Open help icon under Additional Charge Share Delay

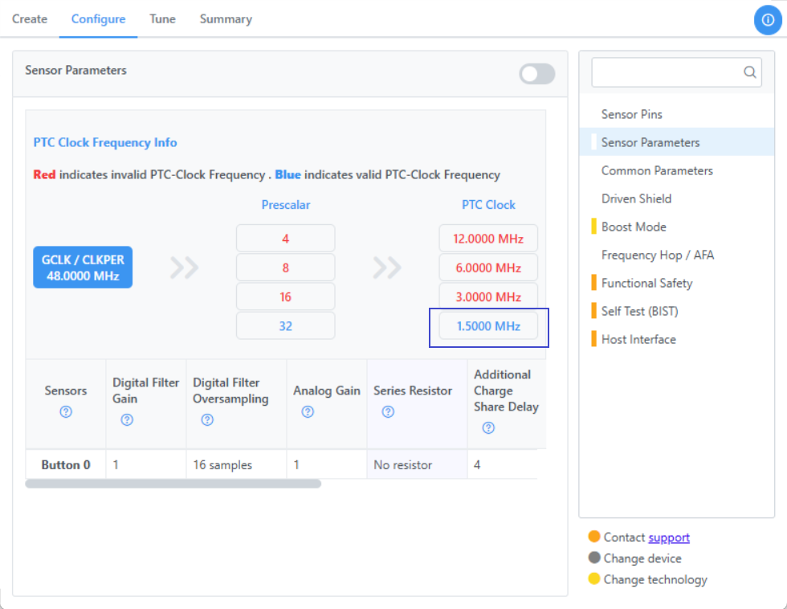tap(488, 427)
